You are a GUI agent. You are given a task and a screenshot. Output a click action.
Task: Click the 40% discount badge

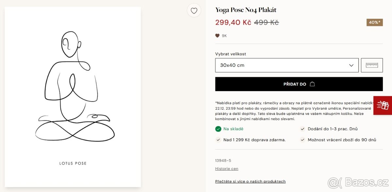374,22
